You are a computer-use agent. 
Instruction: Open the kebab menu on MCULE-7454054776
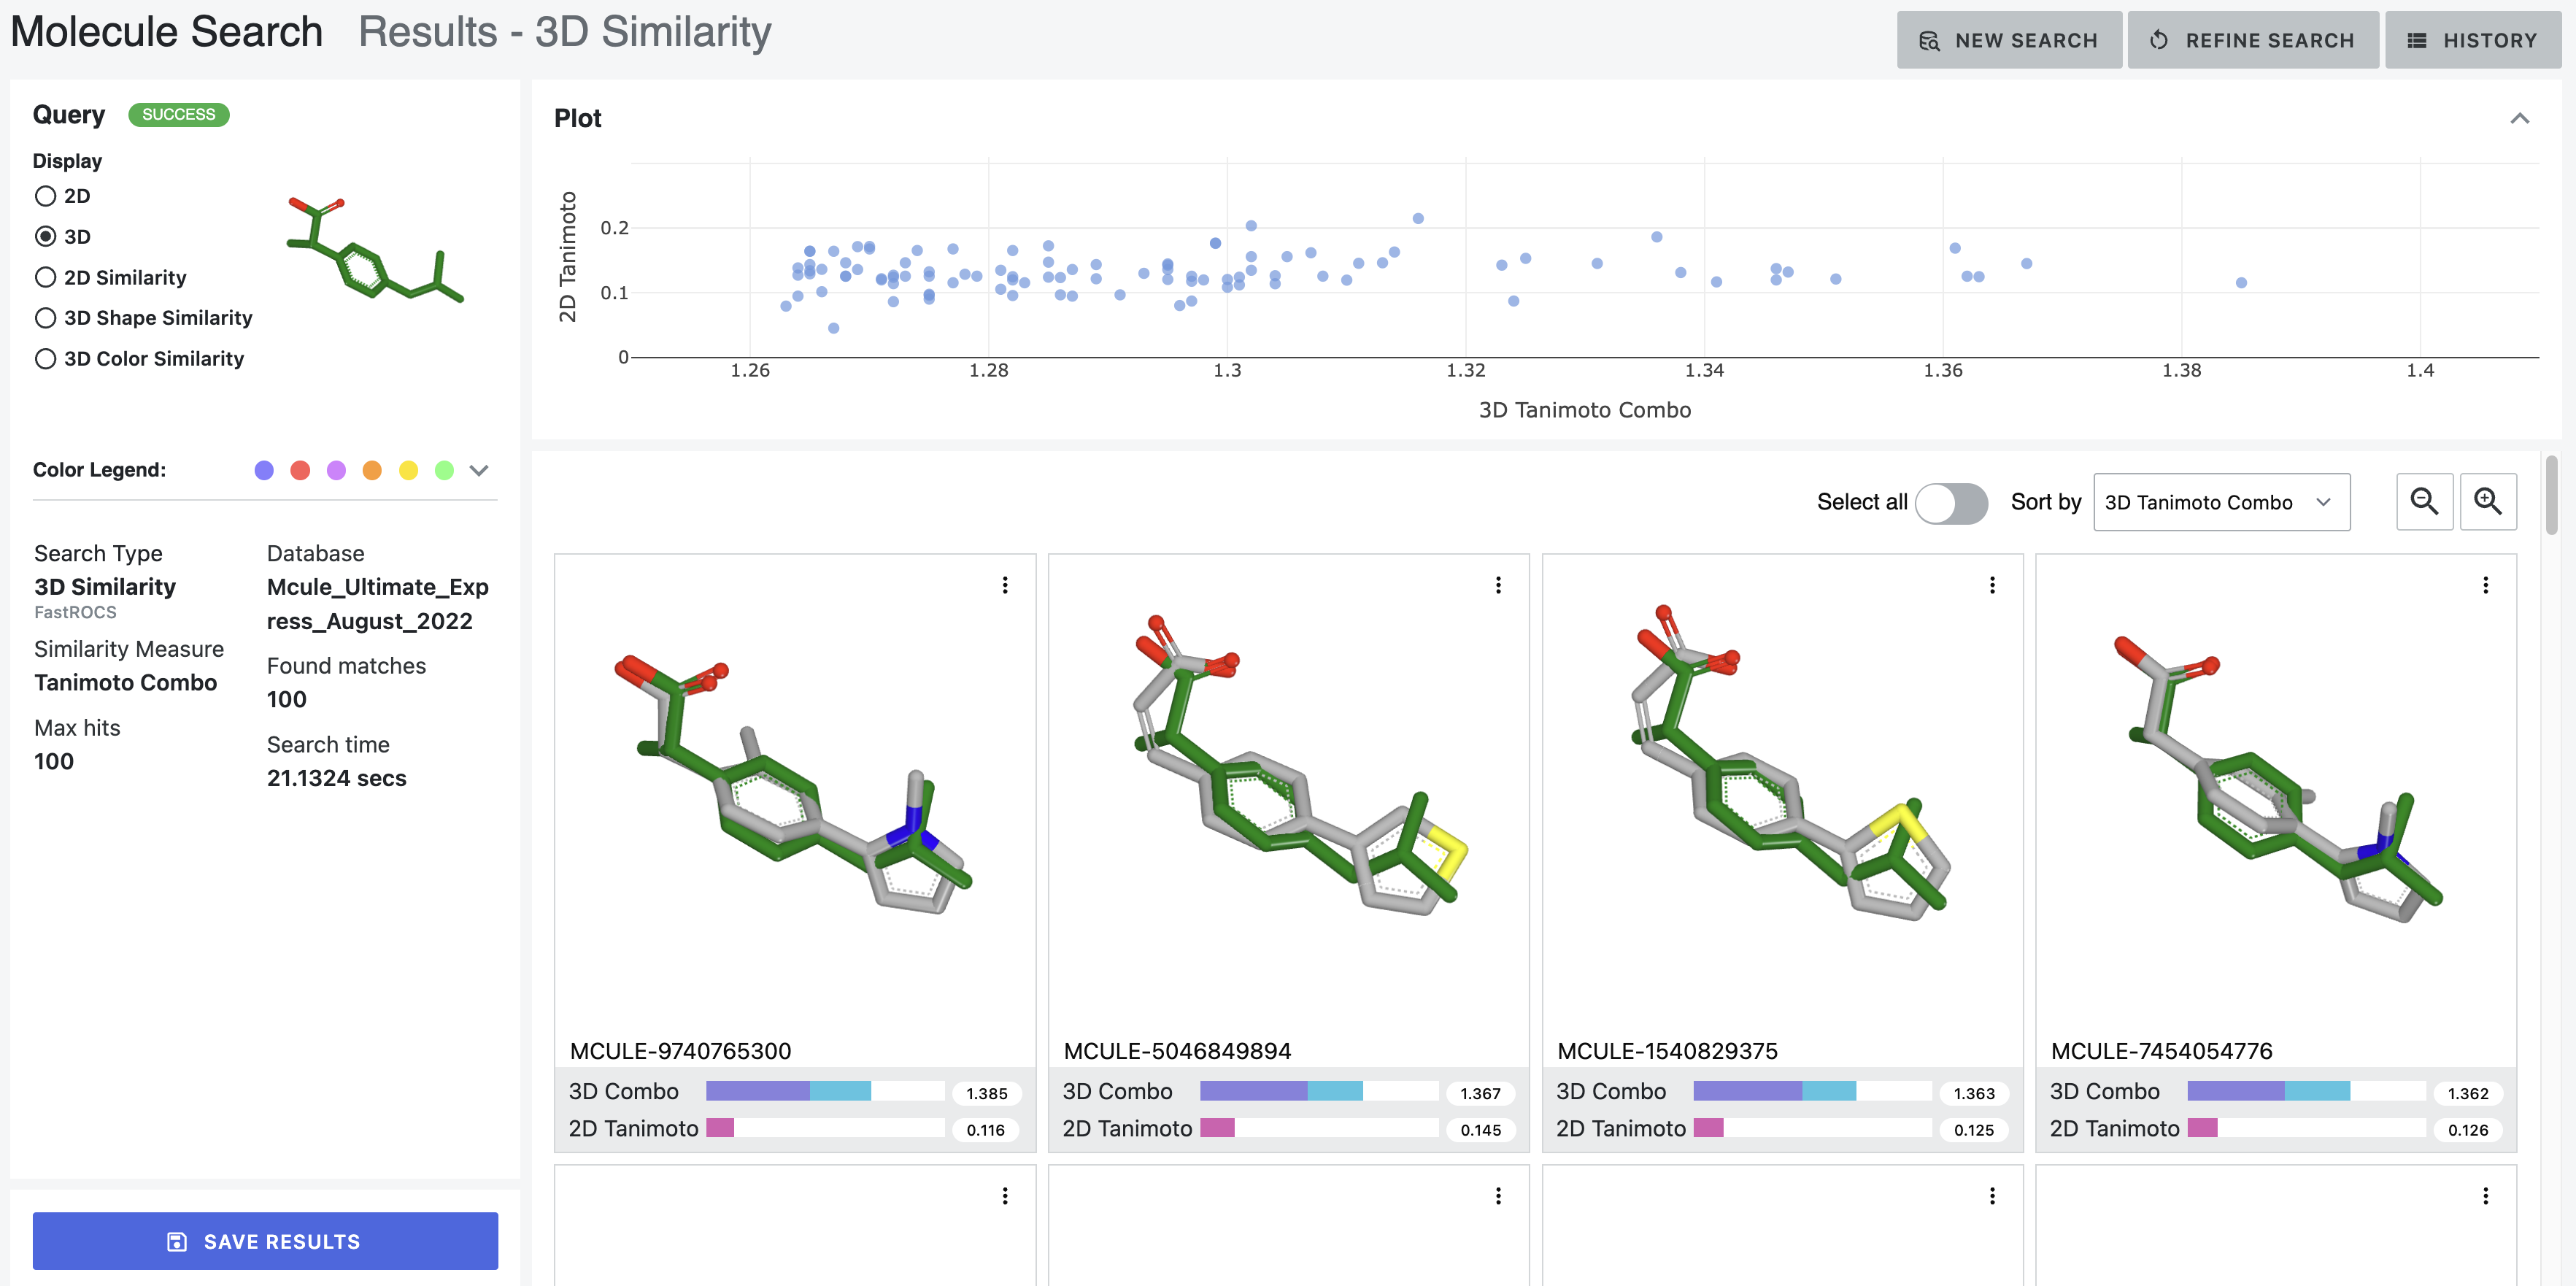tap(2486, 585)
